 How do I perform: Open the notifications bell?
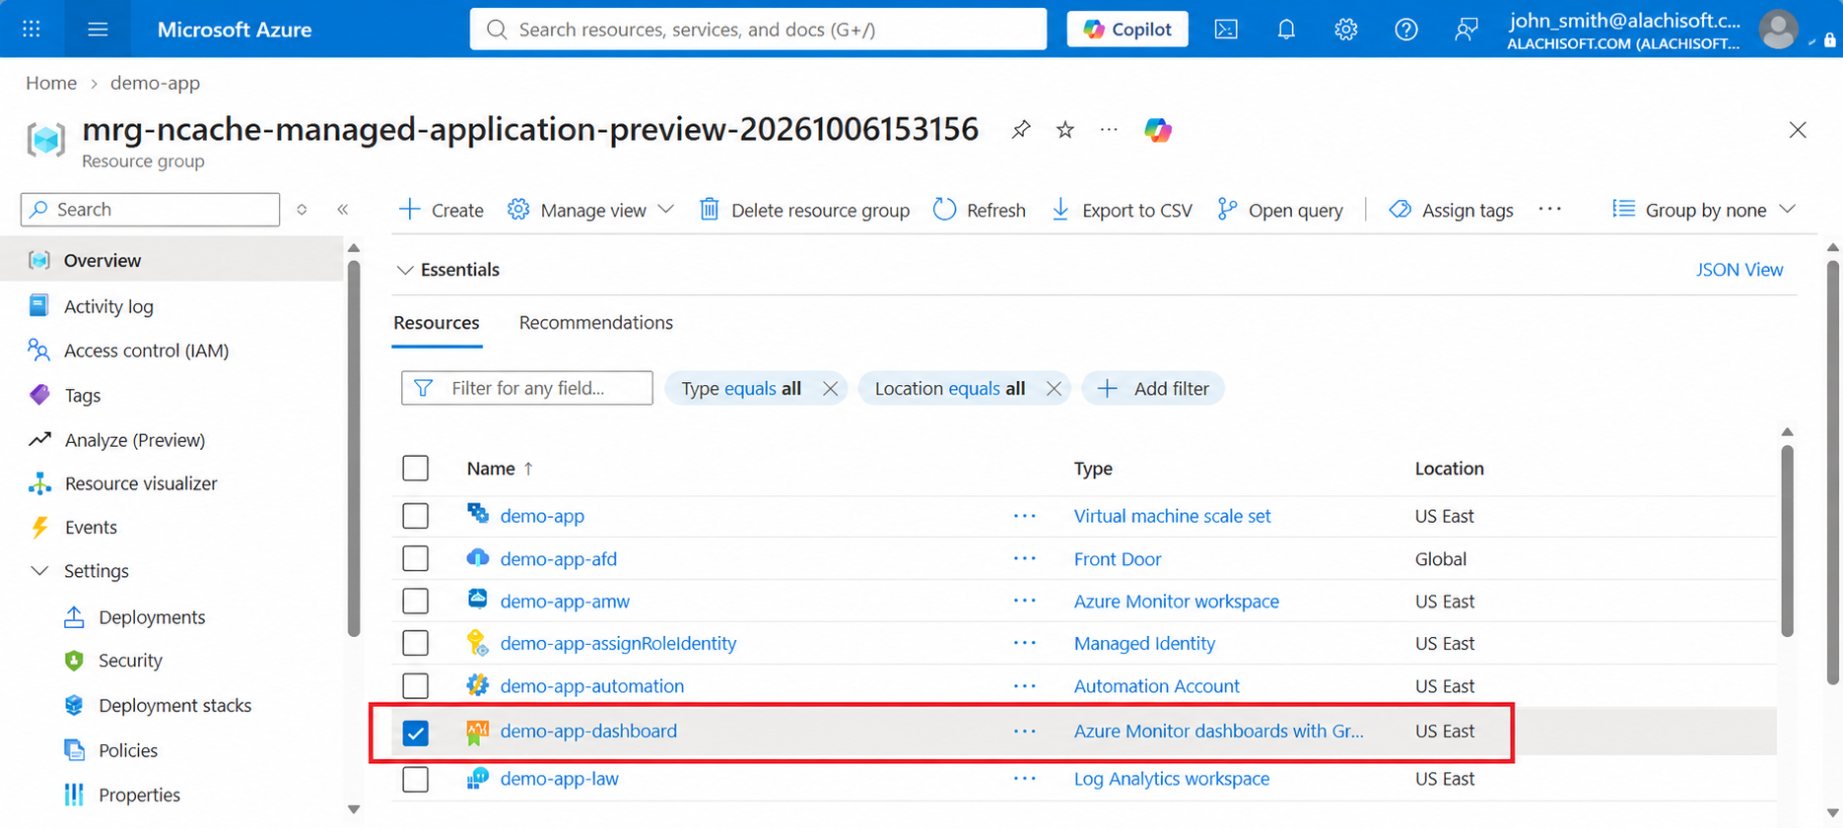[x=1286, y=30]
